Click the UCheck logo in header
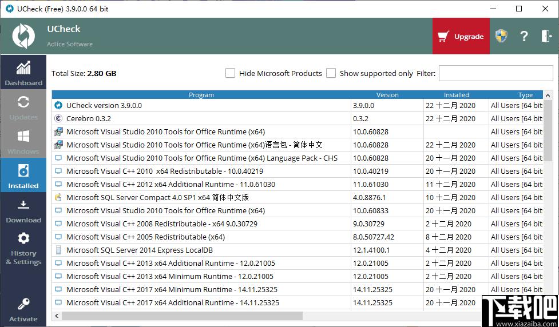Screen dimensions: 559x327 23,36
